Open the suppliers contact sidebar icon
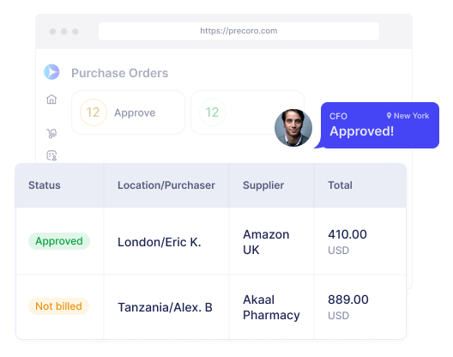This screenshot has width=453, height=357. (x=51, y=155)
